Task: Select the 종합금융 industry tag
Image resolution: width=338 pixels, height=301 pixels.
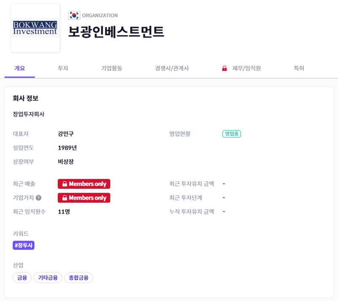Action: 79,277
